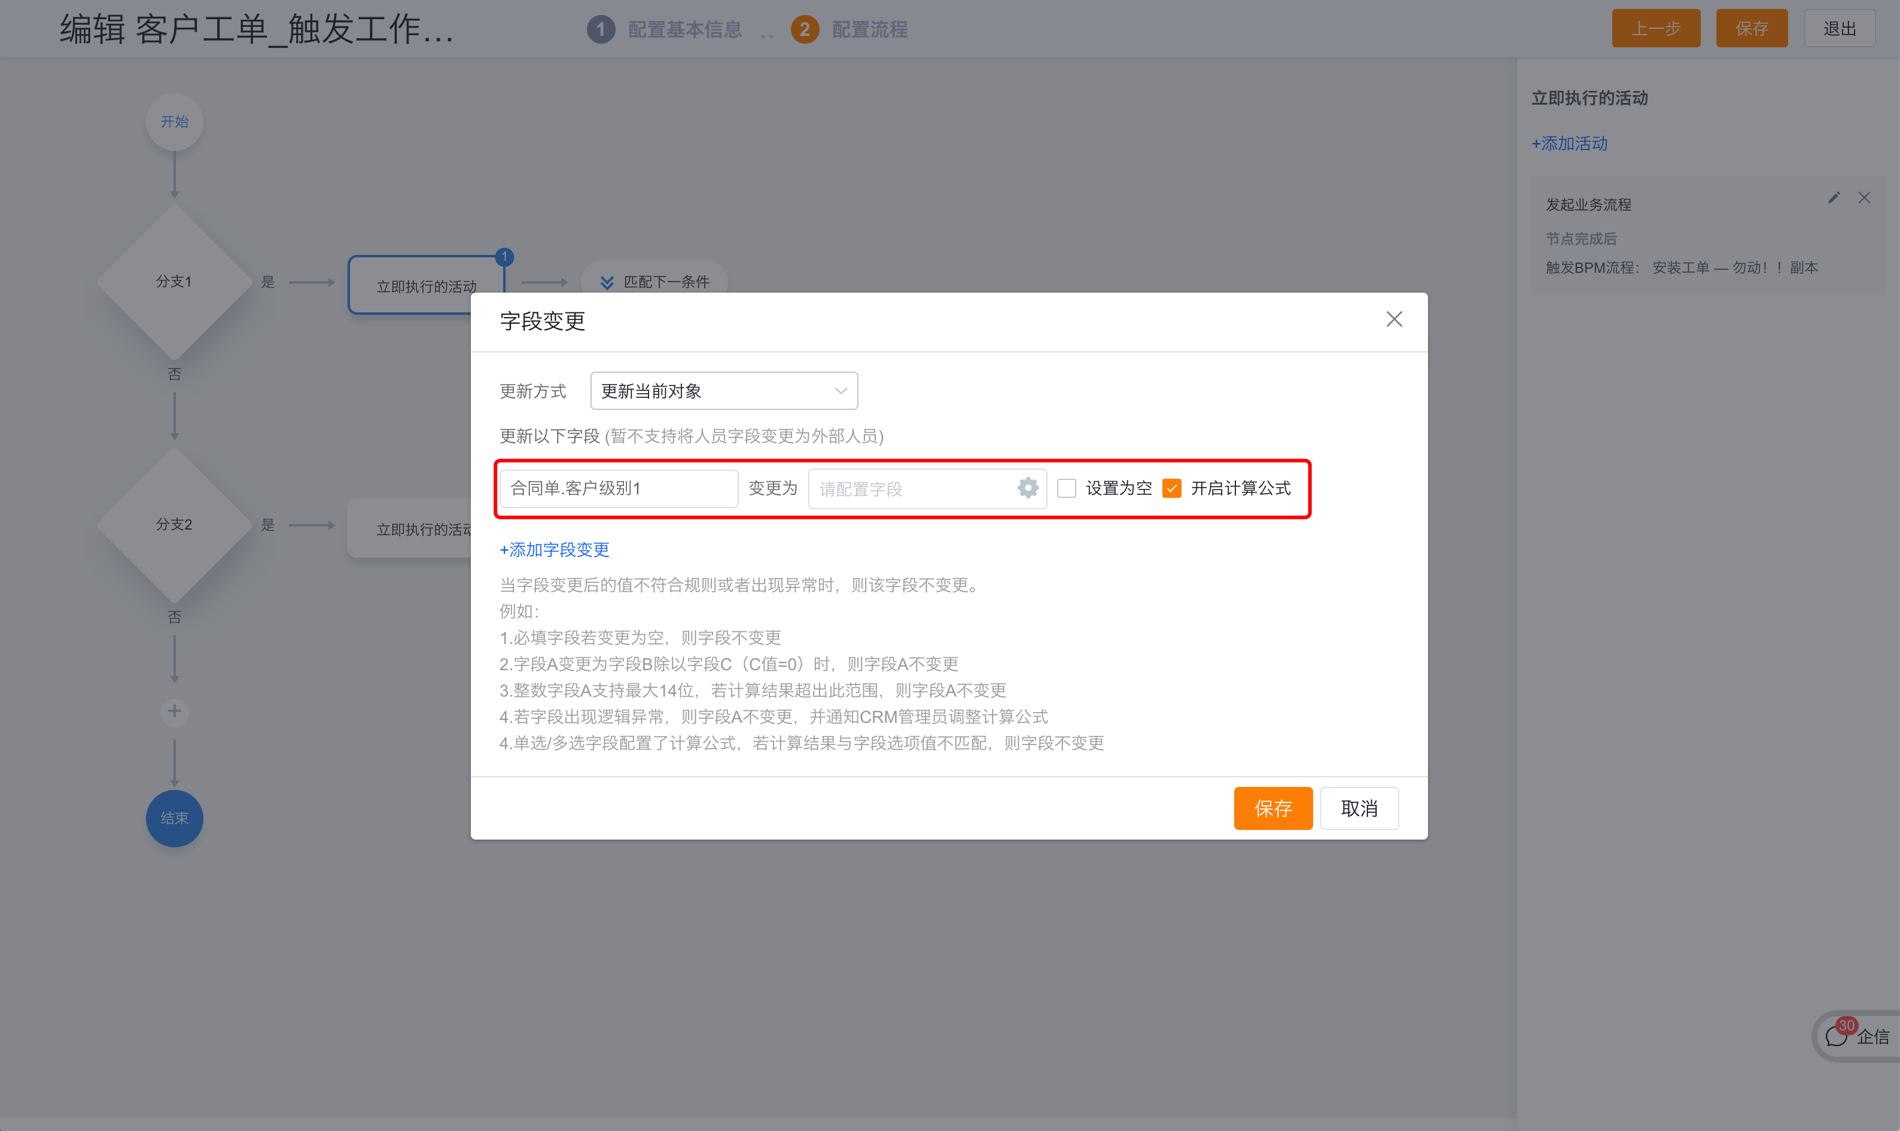
Task: Uncheck the 开启计算公式 checkbox
Action: (1172, 488)
